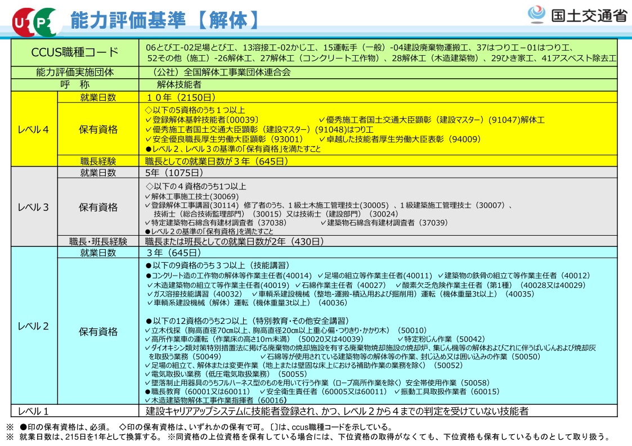Select 卓越した技能者厚生労働大臣表彰（94009）

(x=400, y=139)
